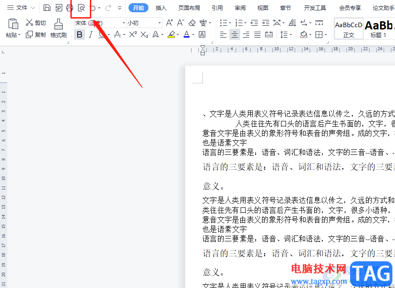The height and width of the screenshot is (288, 395).
Task: Toggle the character border (boxed A) button
Action: (x=202, y=34)
